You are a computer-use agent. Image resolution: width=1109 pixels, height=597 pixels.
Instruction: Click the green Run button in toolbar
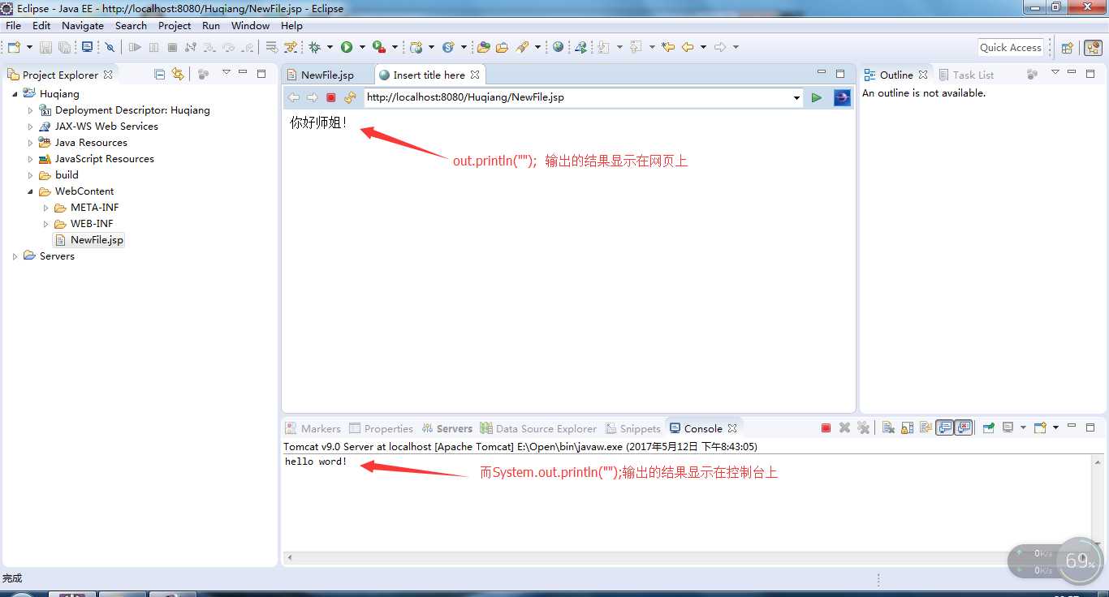tap(347, 47)
